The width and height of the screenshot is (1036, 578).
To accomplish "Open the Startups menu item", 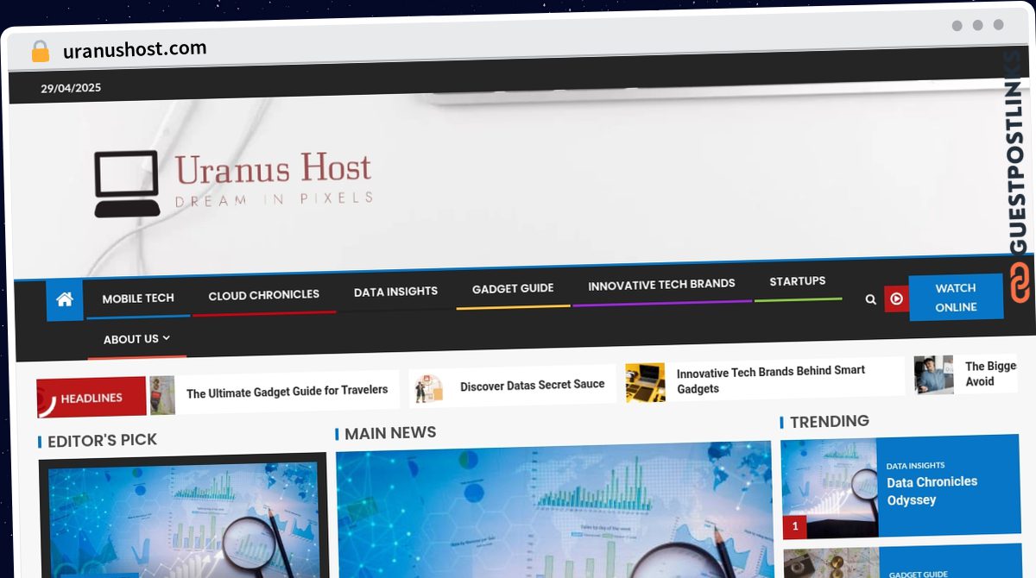I will click(x=798, y=281).
